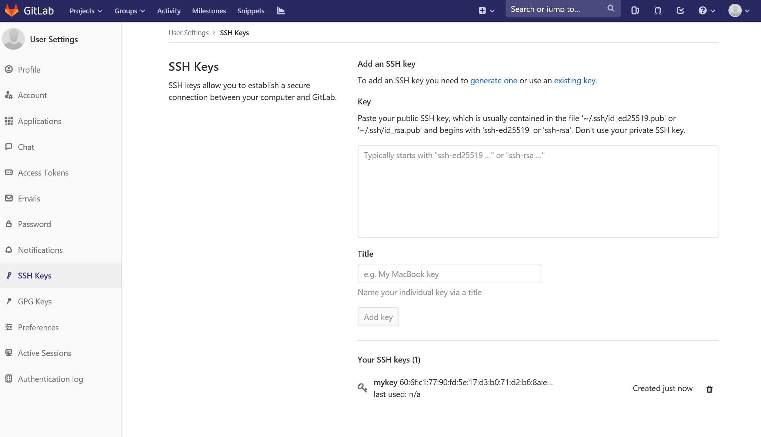The image size is (761, 437).
Task: Expand the Groups dropdown
Action: 130,11
